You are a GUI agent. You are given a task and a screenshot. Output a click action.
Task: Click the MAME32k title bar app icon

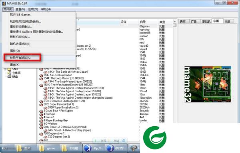pyautogui.click(x=4, y=3)
